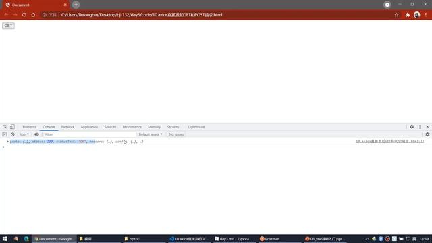Switch to the Performance tab
This screenshot has width=432, height=243.
(x=132, y=127)
